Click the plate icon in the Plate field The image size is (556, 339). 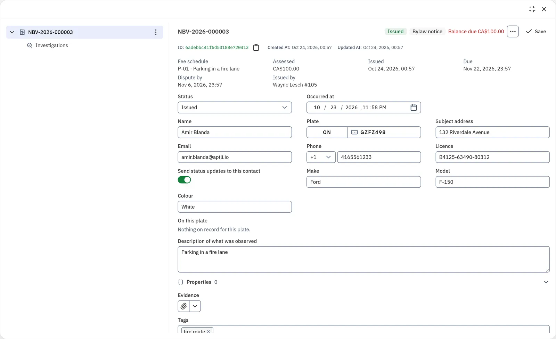[354, 132]
